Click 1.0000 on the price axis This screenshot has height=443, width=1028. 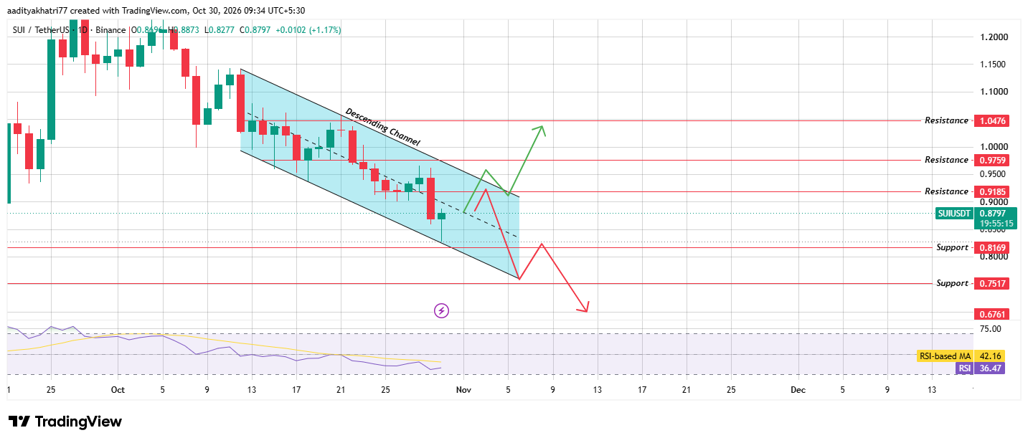click(x=994, y=147)
